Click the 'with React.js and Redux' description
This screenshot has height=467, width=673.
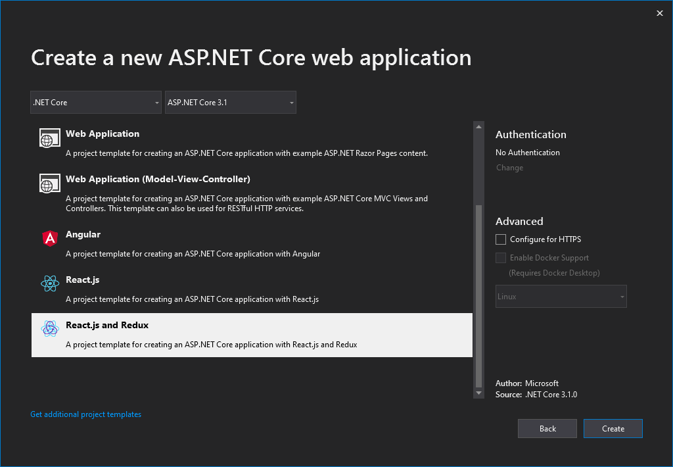211,345
